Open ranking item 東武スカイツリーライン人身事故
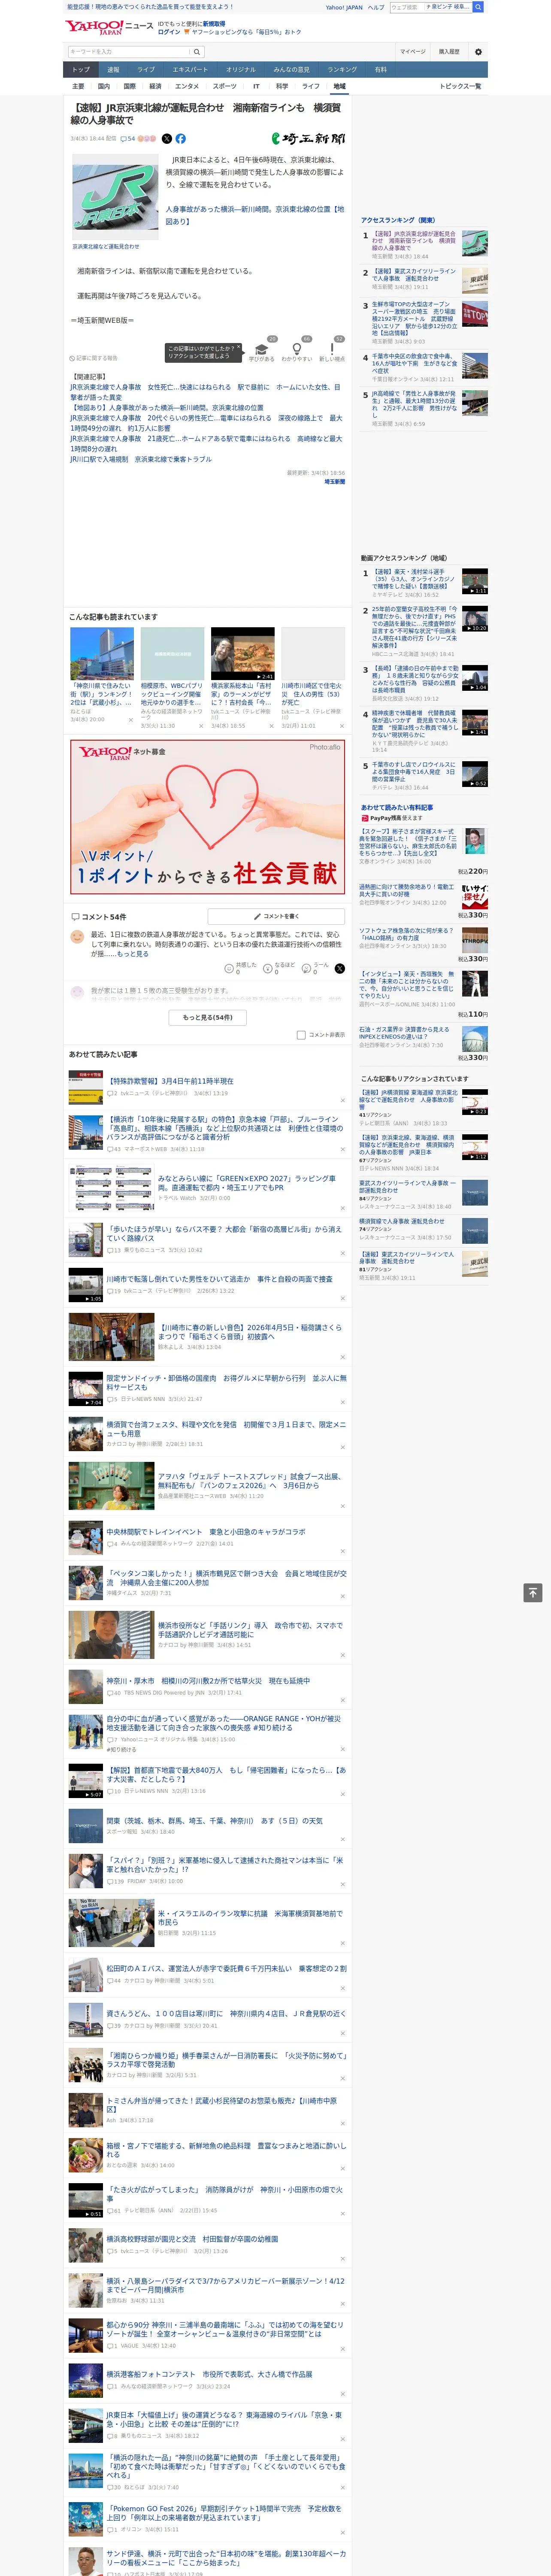Image resolution: width=551 pixels, height=2576 pixels. (x=414, y=275)
